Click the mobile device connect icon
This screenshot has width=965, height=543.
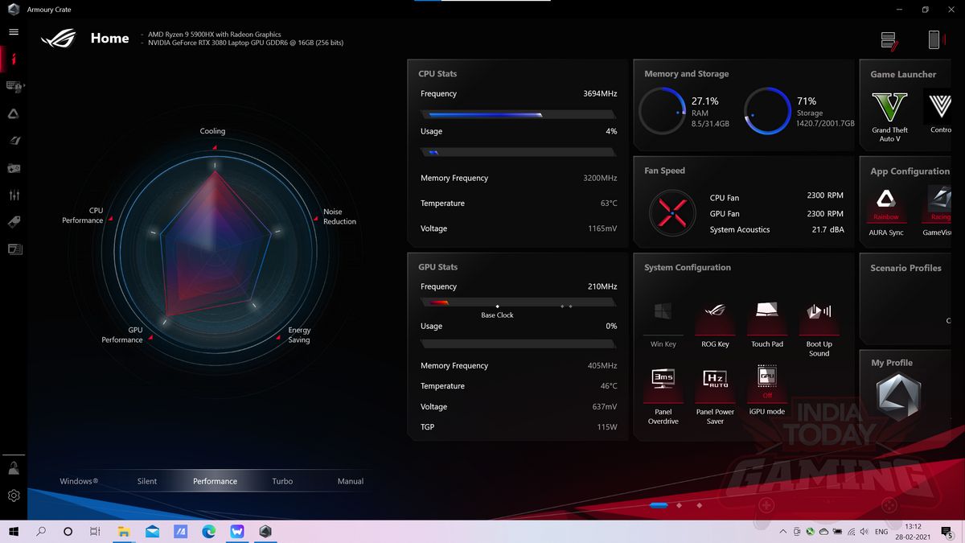[x=935, y=39]
